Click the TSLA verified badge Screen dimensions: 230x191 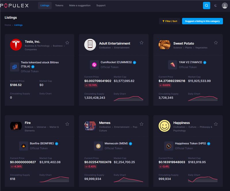coord(33,67)
